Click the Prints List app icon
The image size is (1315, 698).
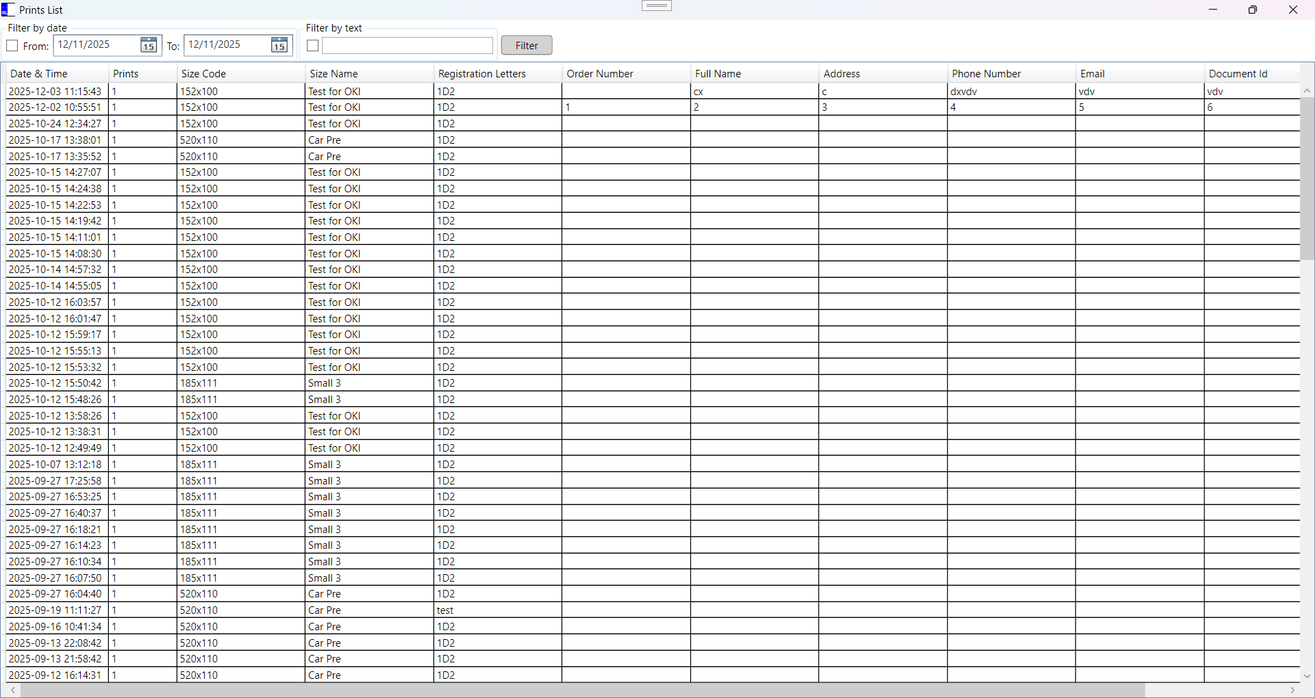coord(8,10)
